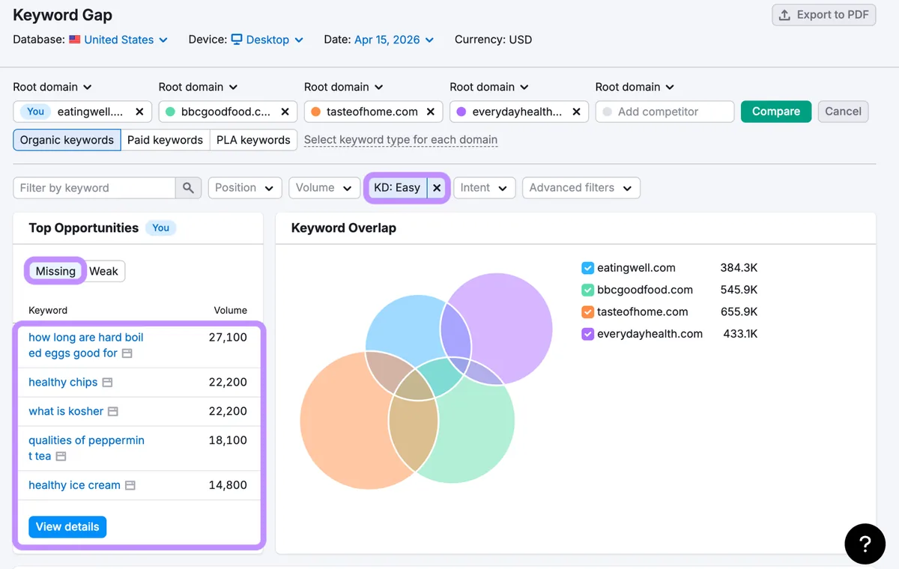Open Root domain dropdown above Add competitor field
899x569 pixels.
pyautogui.click(x=635, y=87)
